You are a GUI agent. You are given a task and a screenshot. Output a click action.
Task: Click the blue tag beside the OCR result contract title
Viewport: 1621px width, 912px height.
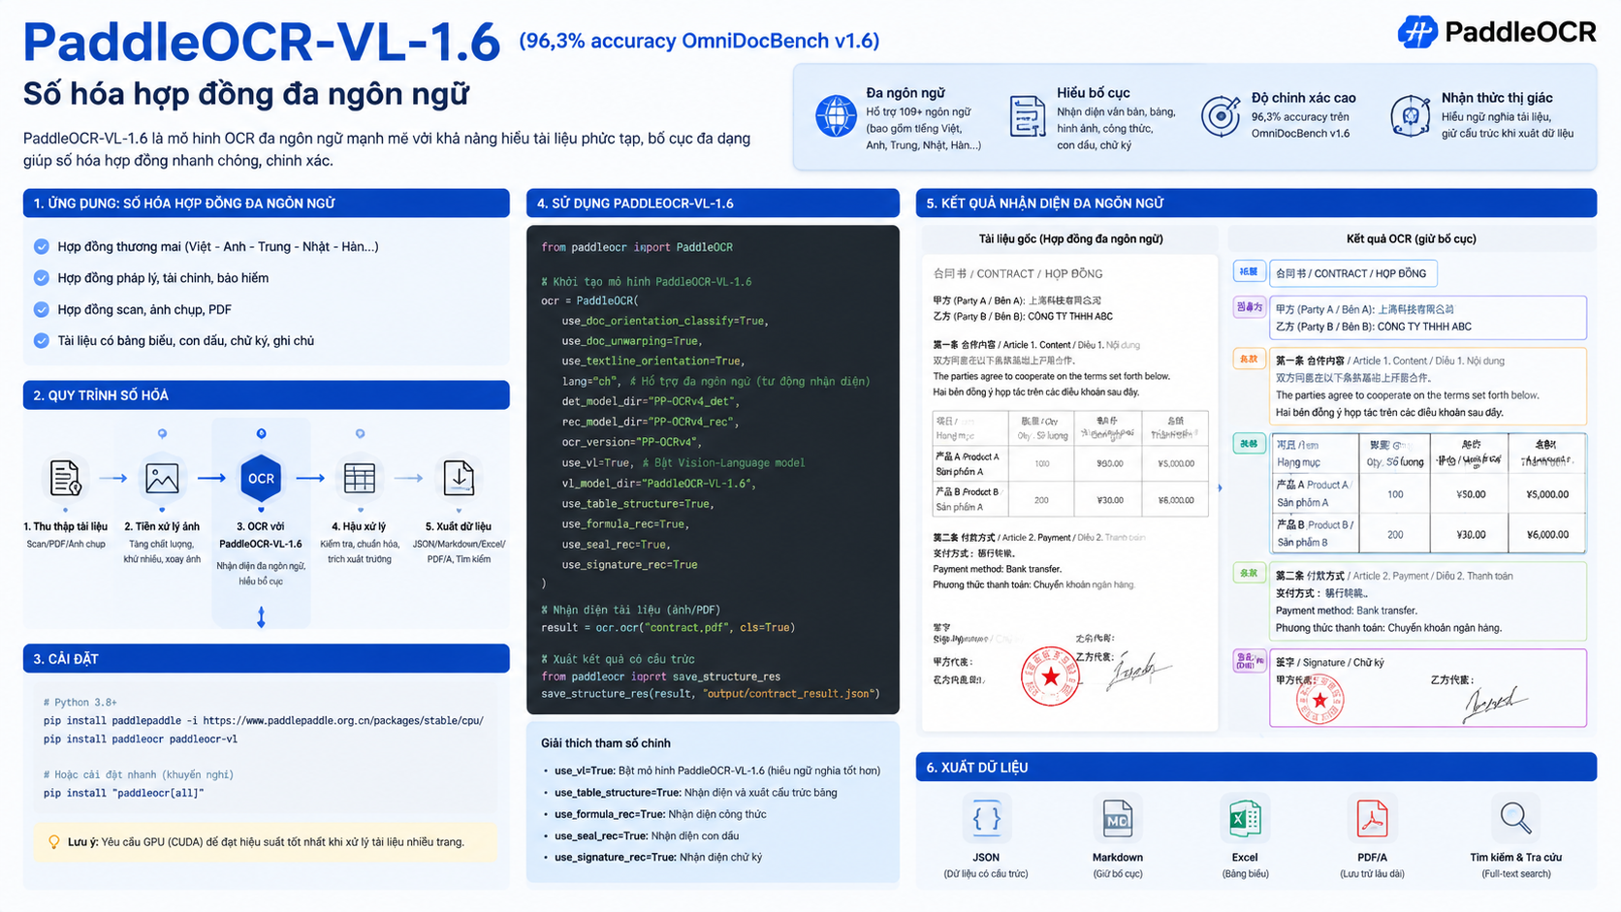(x=1248, y=272)
